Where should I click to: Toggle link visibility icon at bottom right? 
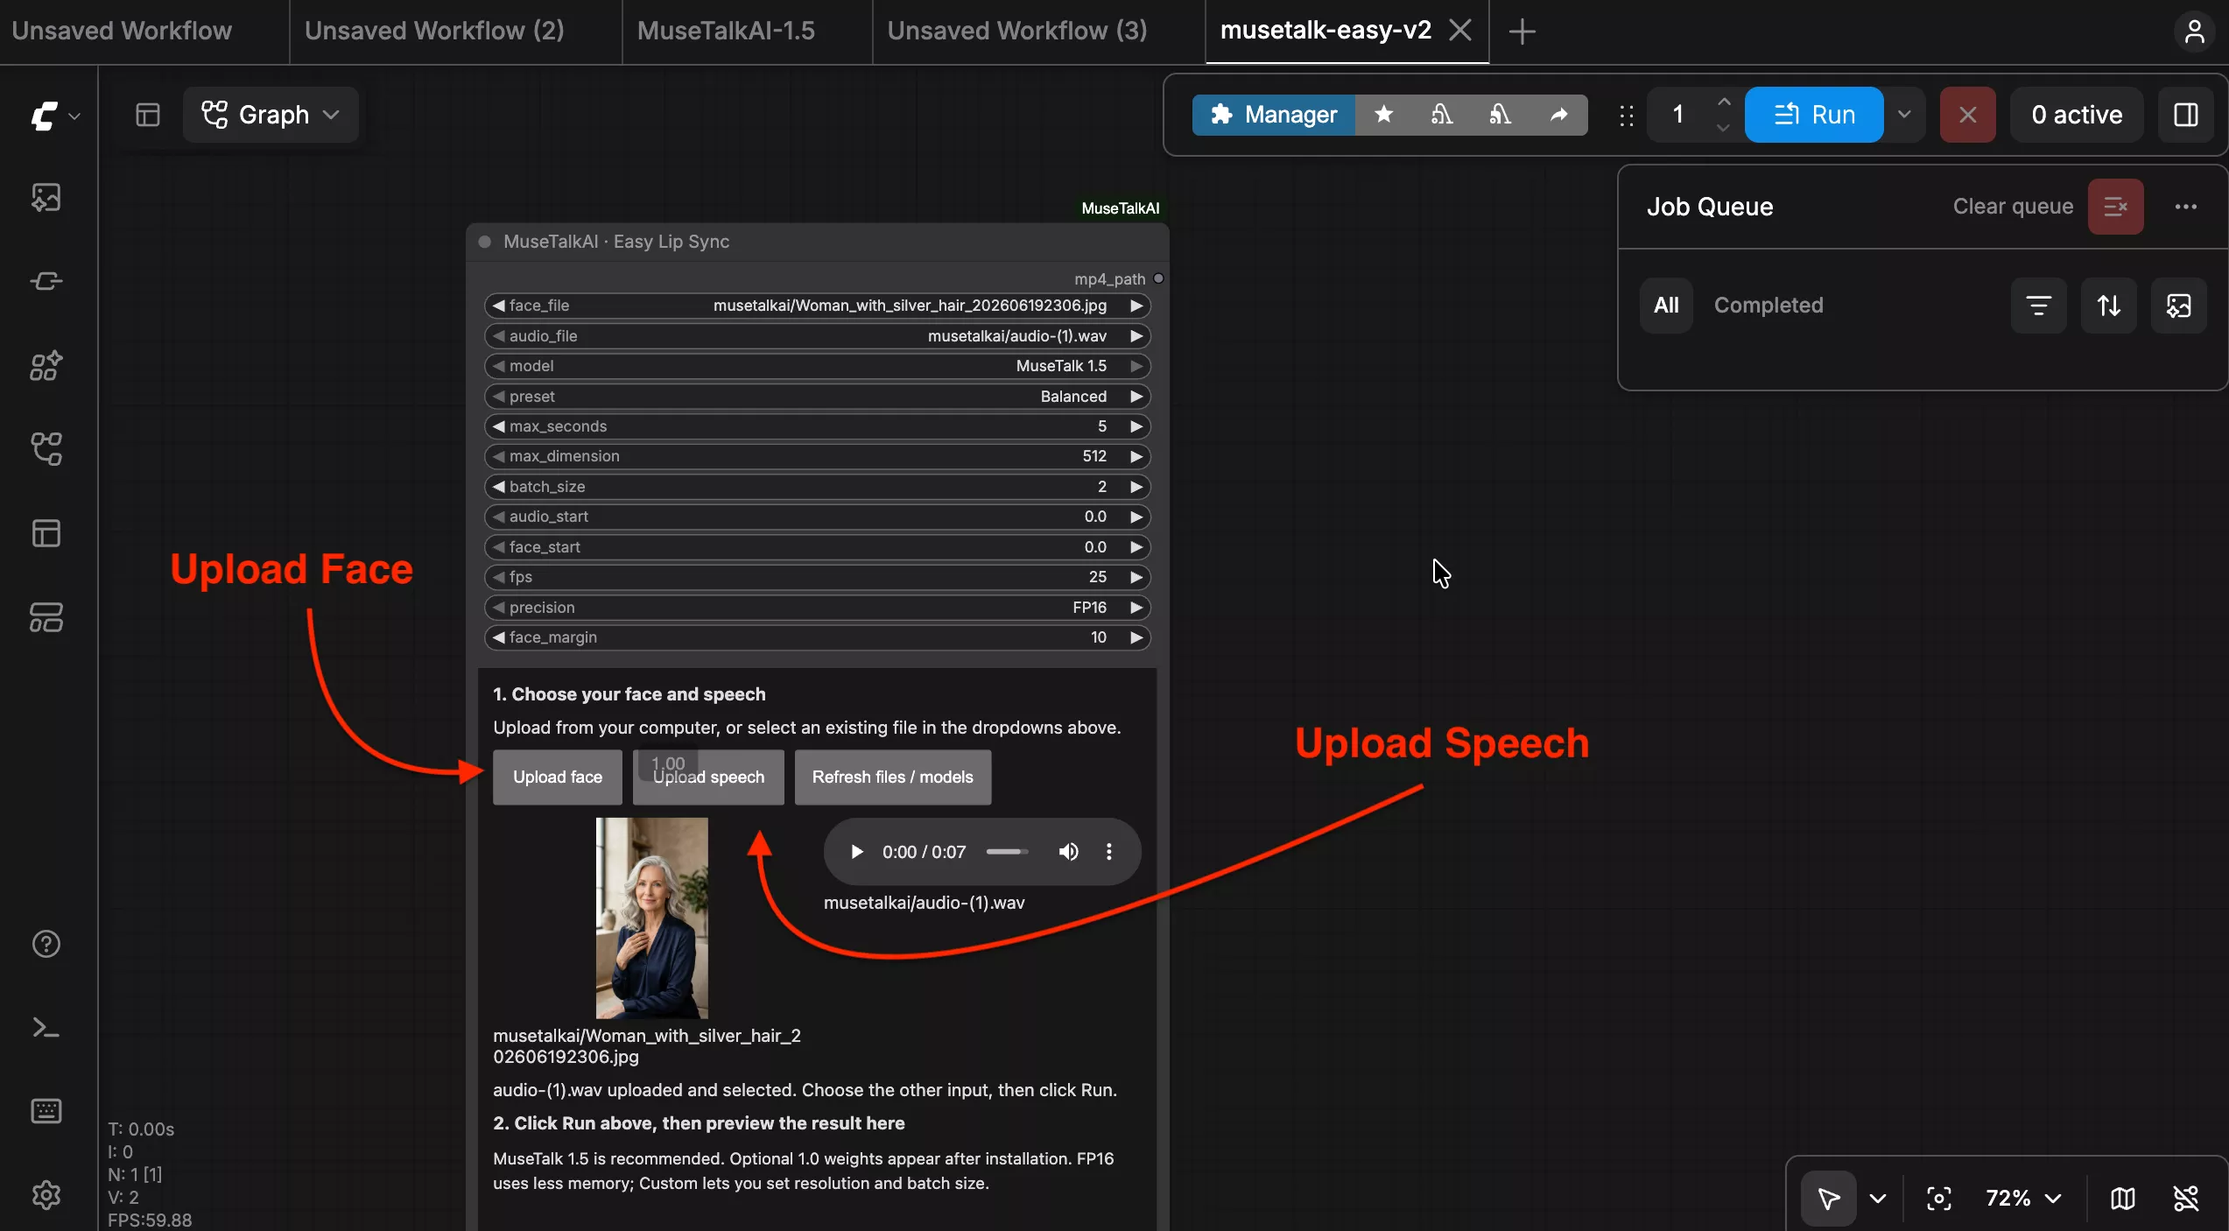coord(2185,1198)
